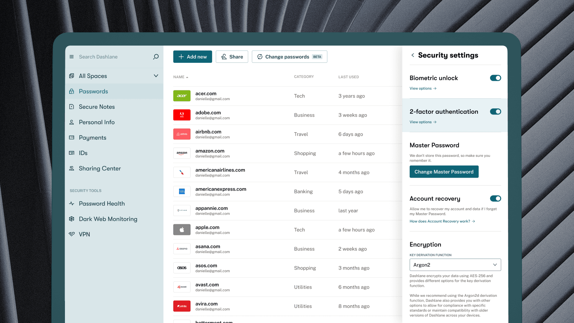The image size is (574, 323).
Task: Toggle the Account recovery switch
Action: click(x=495, y=198)
